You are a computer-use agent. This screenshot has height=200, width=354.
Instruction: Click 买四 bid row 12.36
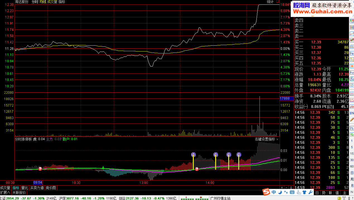tap(322, 58)
